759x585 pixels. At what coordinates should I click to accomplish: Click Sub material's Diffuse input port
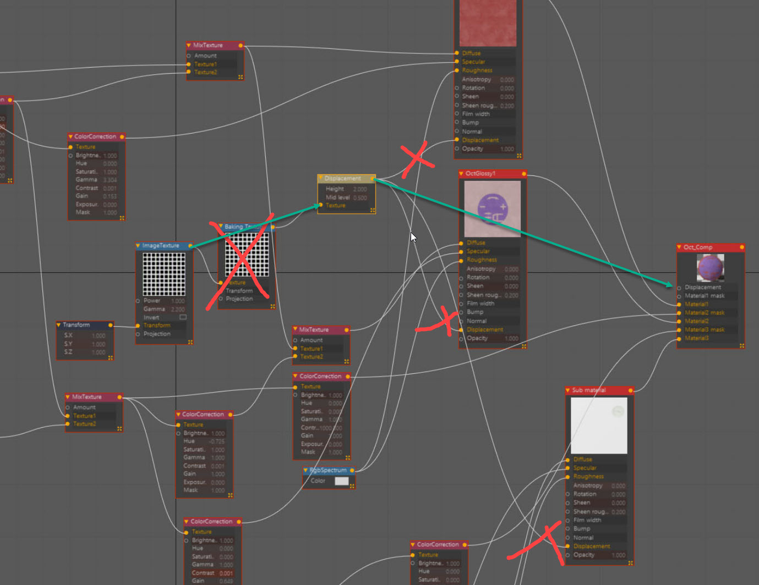pyautogui.click(x=567, y=460)
